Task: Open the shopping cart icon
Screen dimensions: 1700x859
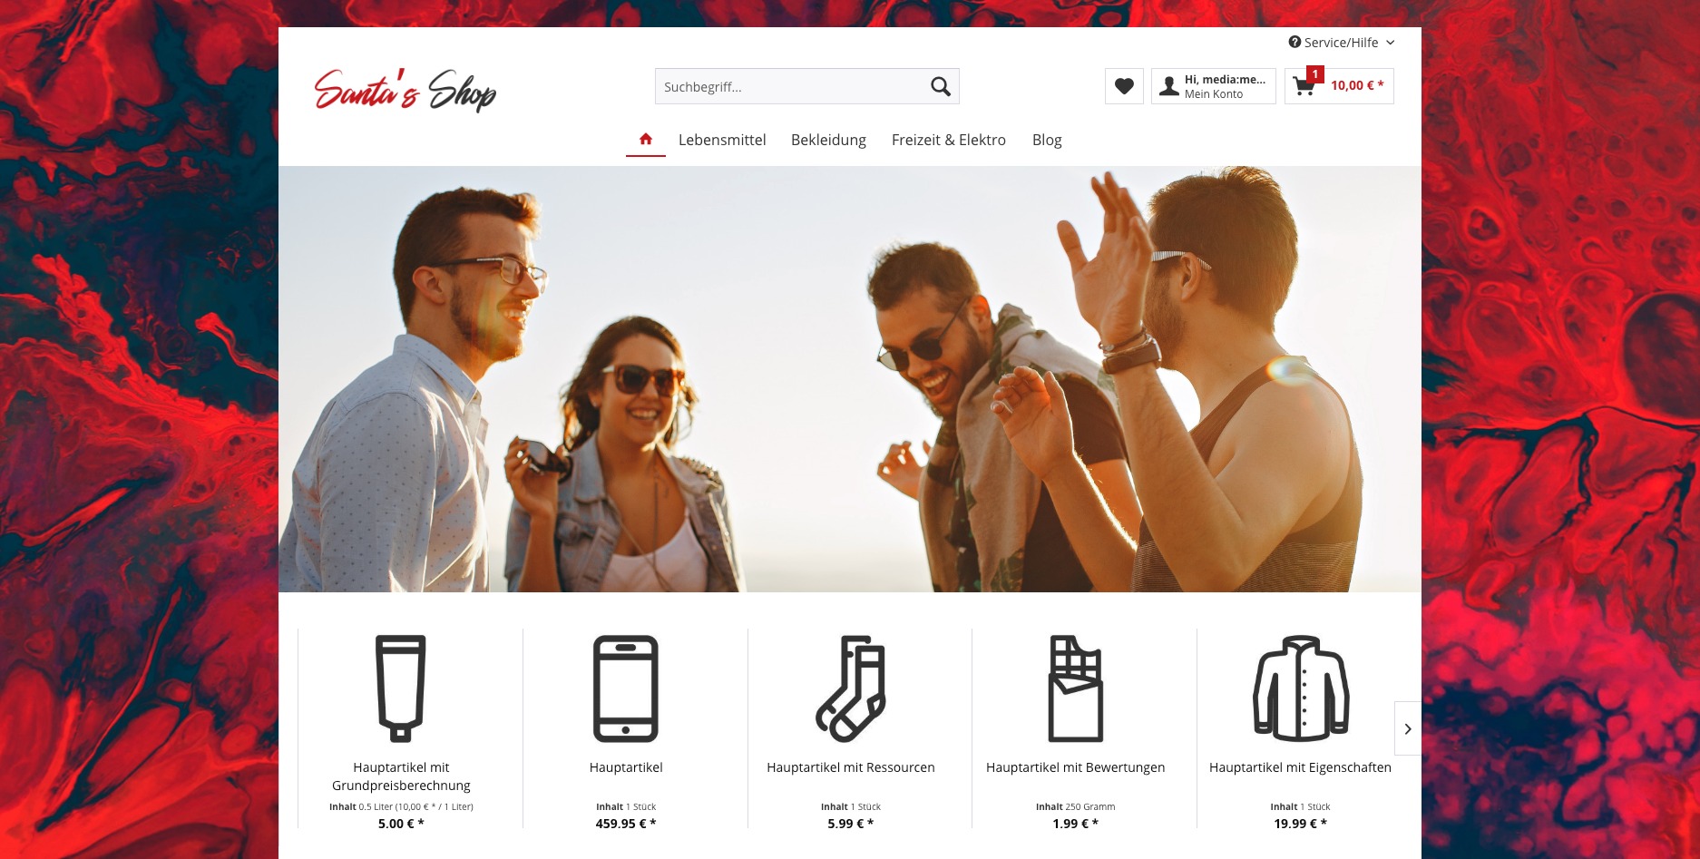Action: (x=1304, y=86)
